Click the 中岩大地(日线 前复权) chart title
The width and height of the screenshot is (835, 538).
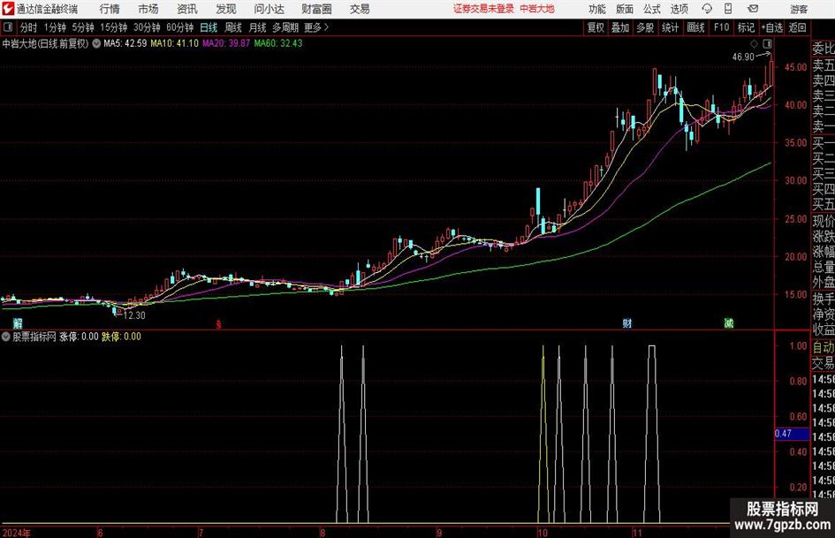[x=45, y=43]
